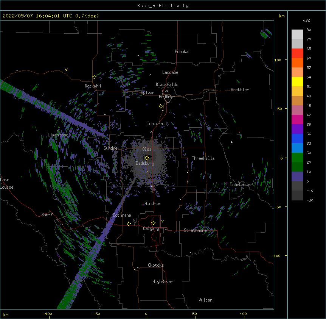Click the dBZ legend heading
The image size is (326, 319).
point(306,20)
